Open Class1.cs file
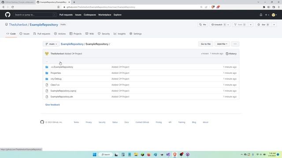Viewport: 282px width, 158px height. [55, 85]
